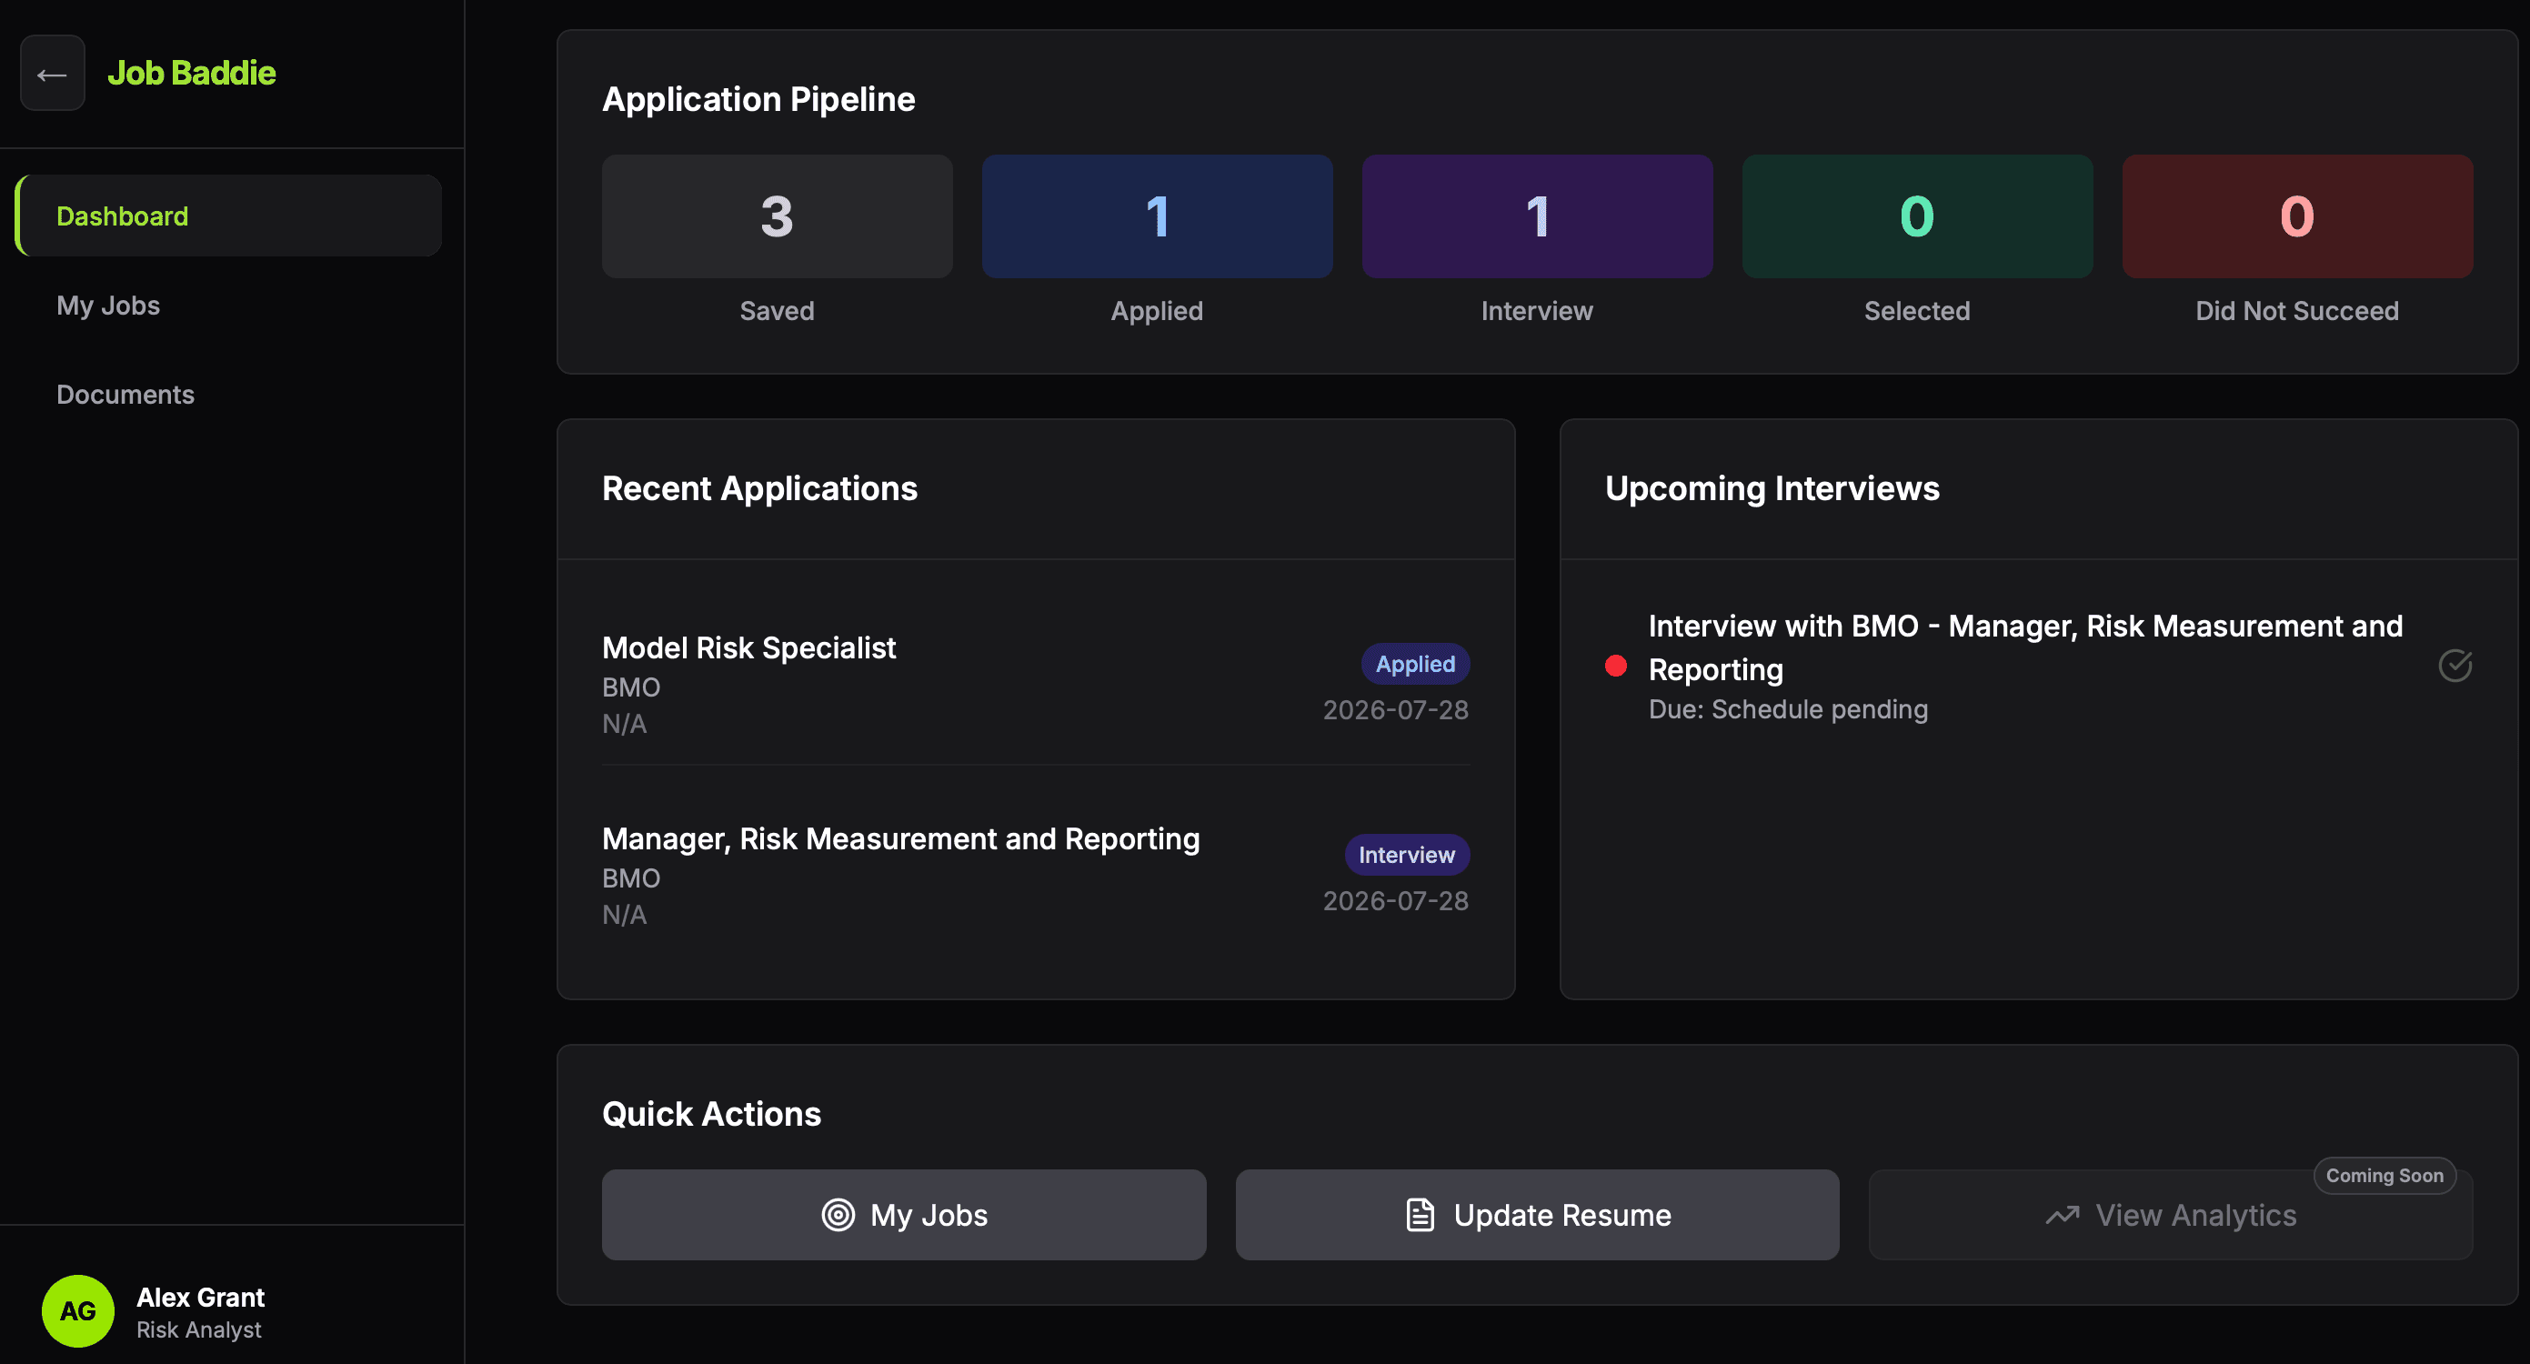
Task: Open the Interview with BMO entry title
Action: (x=2025, y=647)
